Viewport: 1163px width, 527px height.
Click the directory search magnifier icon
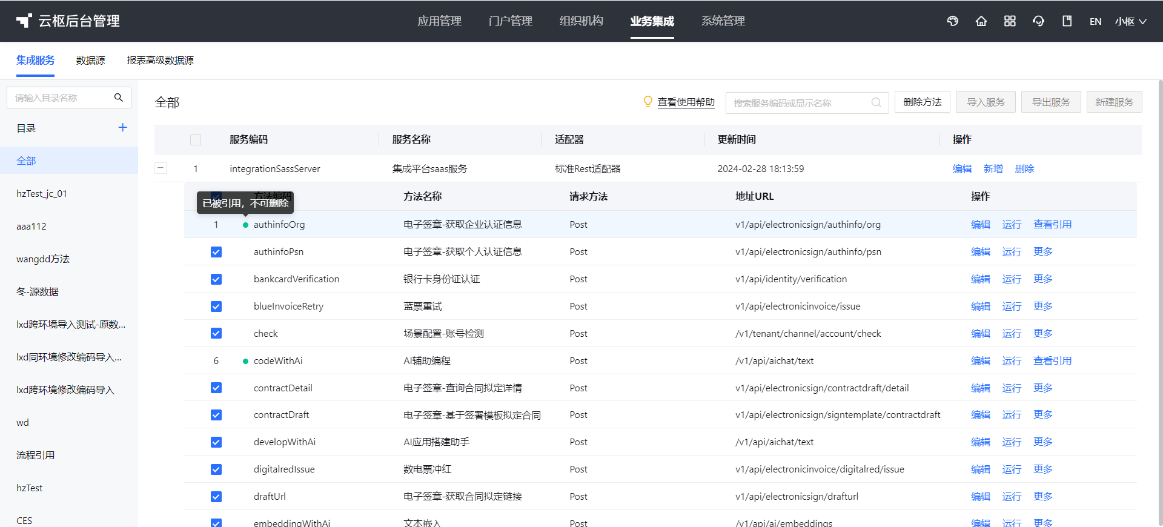point(119,98)
